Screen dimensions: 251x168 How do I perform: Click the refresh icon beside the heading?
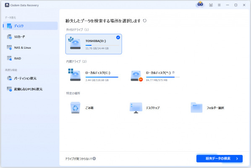pyautogui.click(x=144, y=21)
